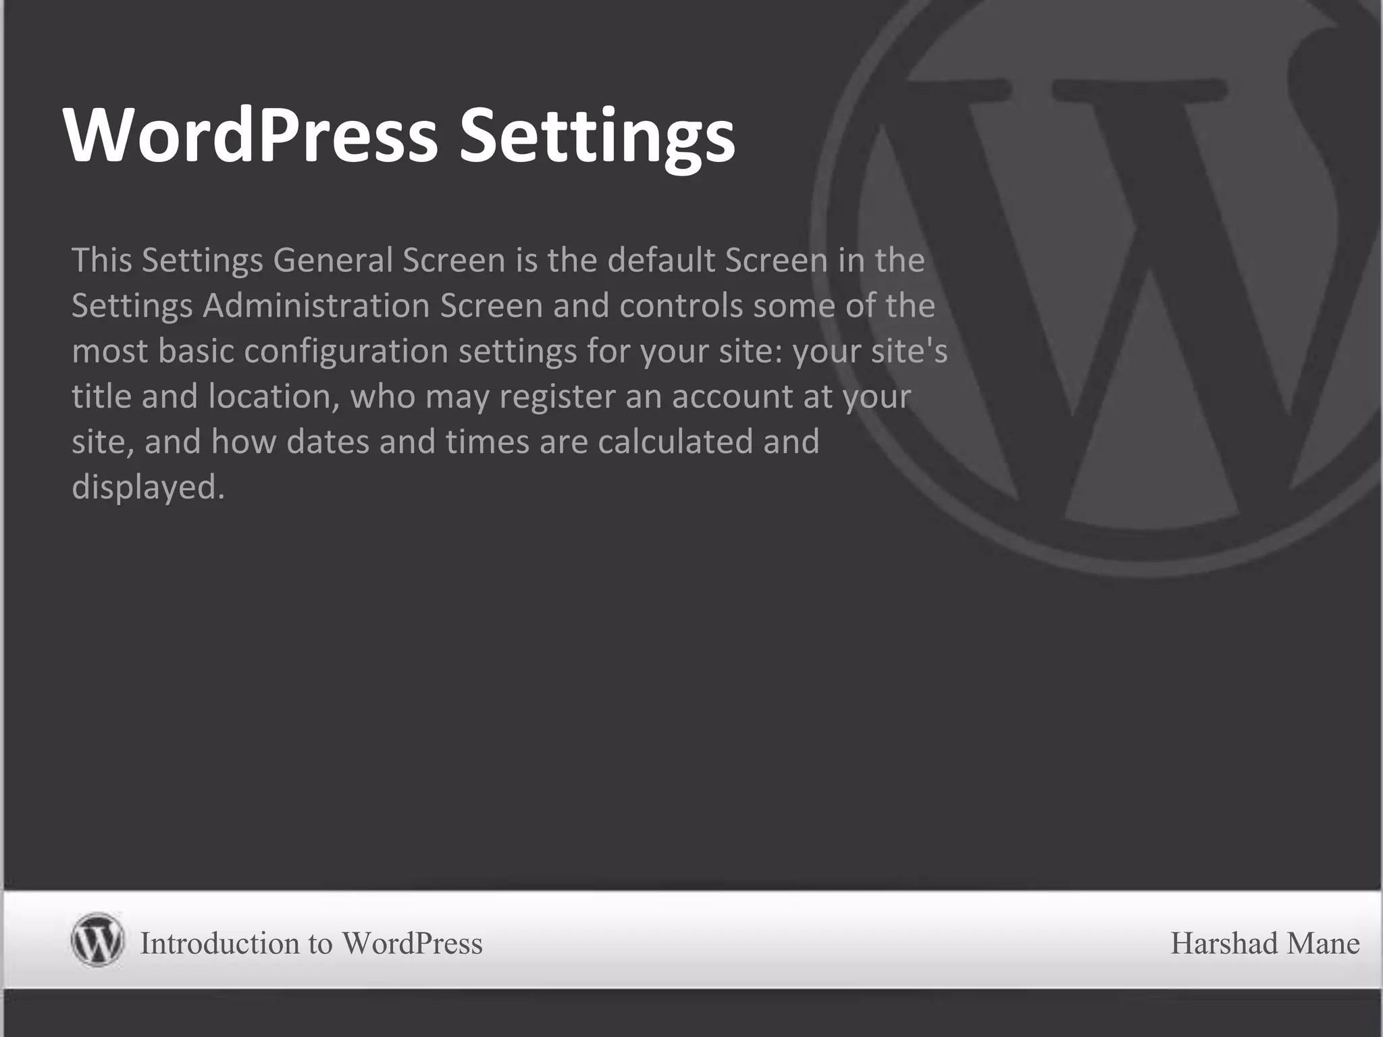Click the paragraph starting 'This Settings General Screen'
Image resolution: width=1383 pixels, height=1037 pixels.
point(510,373)
